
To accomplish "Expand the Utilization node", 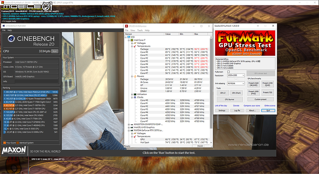I will pos(132,94).
